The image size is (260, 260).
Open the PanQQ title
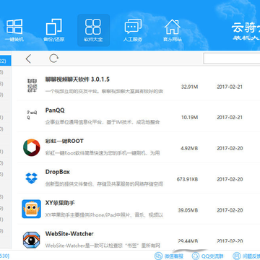(55, 110)
